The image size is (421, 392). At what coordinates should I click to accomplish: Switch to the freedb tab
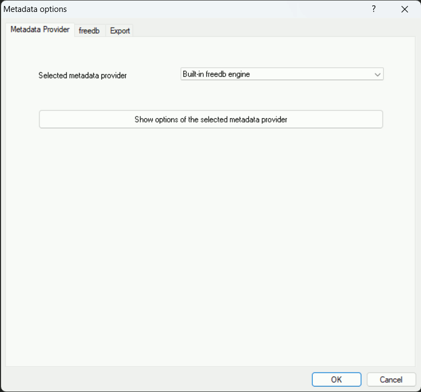click(x=89, y=31)
